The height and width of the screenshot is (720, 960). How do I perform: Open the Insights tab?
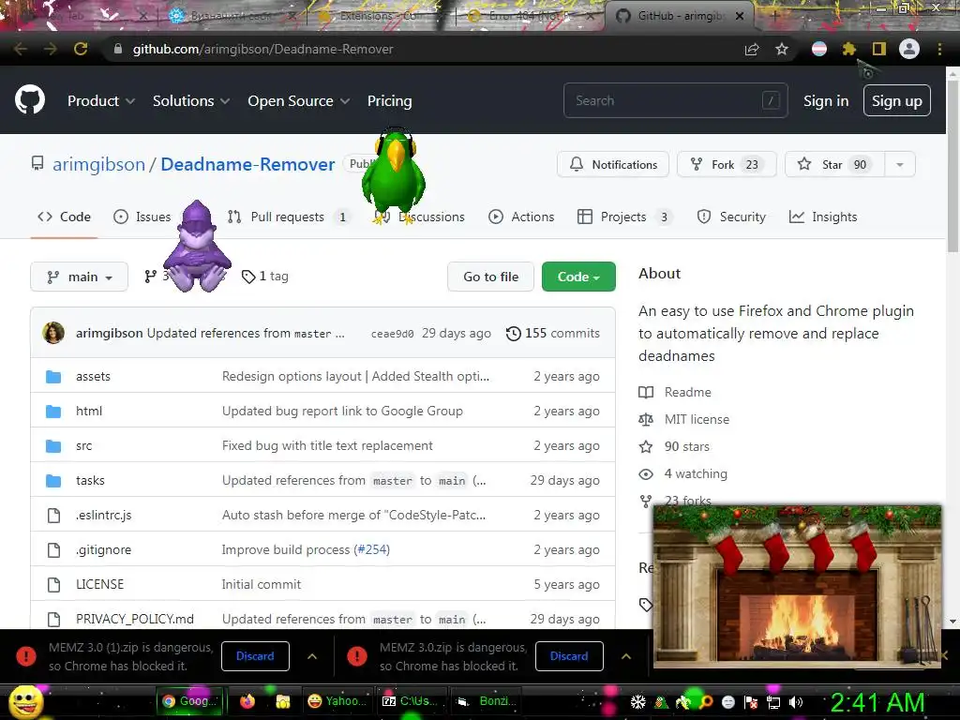823,217
